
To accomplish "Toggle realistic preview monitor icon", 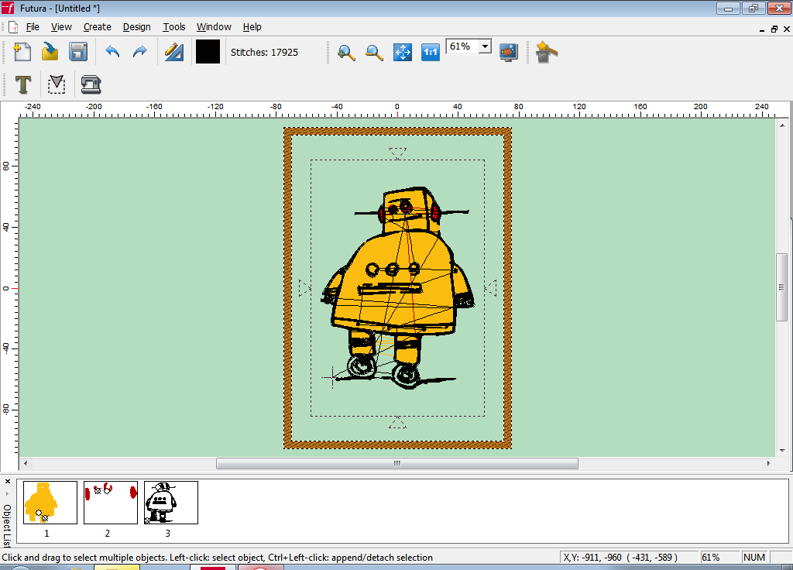I will pyautogui.click(x=509, y=52).
